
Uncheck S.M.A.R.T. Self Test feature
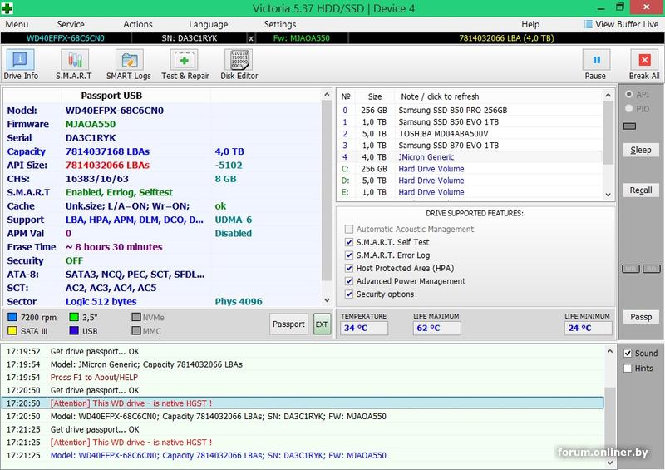pos(349,242)
